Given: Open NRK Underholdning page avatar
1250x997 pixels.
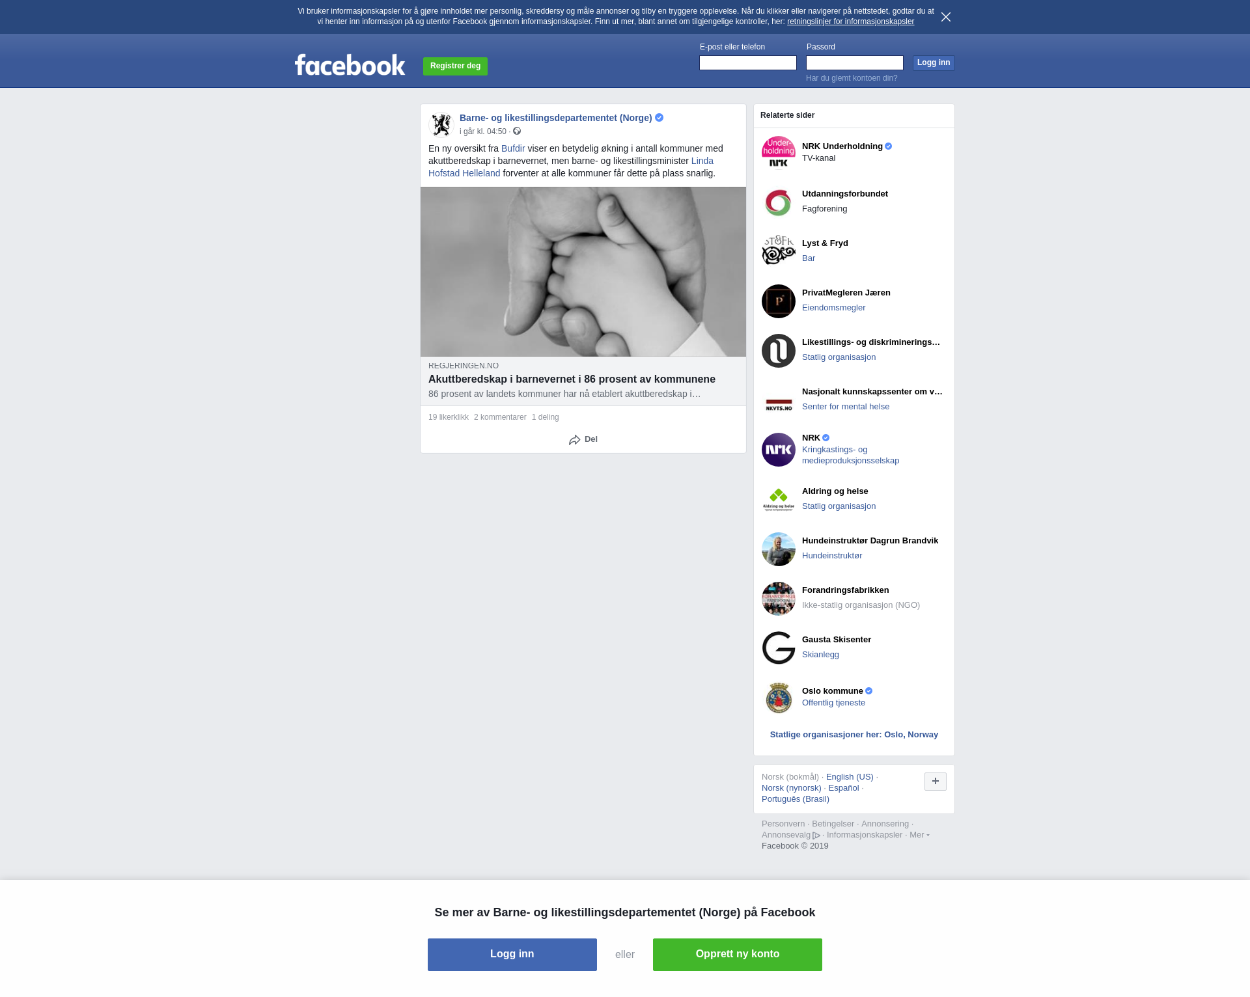Looking at the screenshot, I should 778,152.
